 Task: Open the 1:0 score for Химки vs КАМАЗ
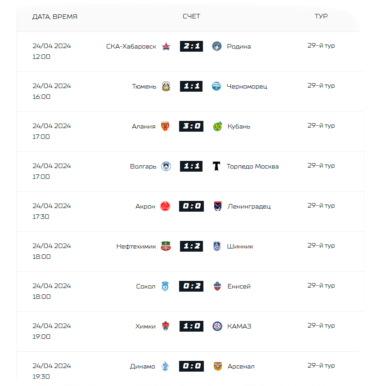[x=191, y=326]
